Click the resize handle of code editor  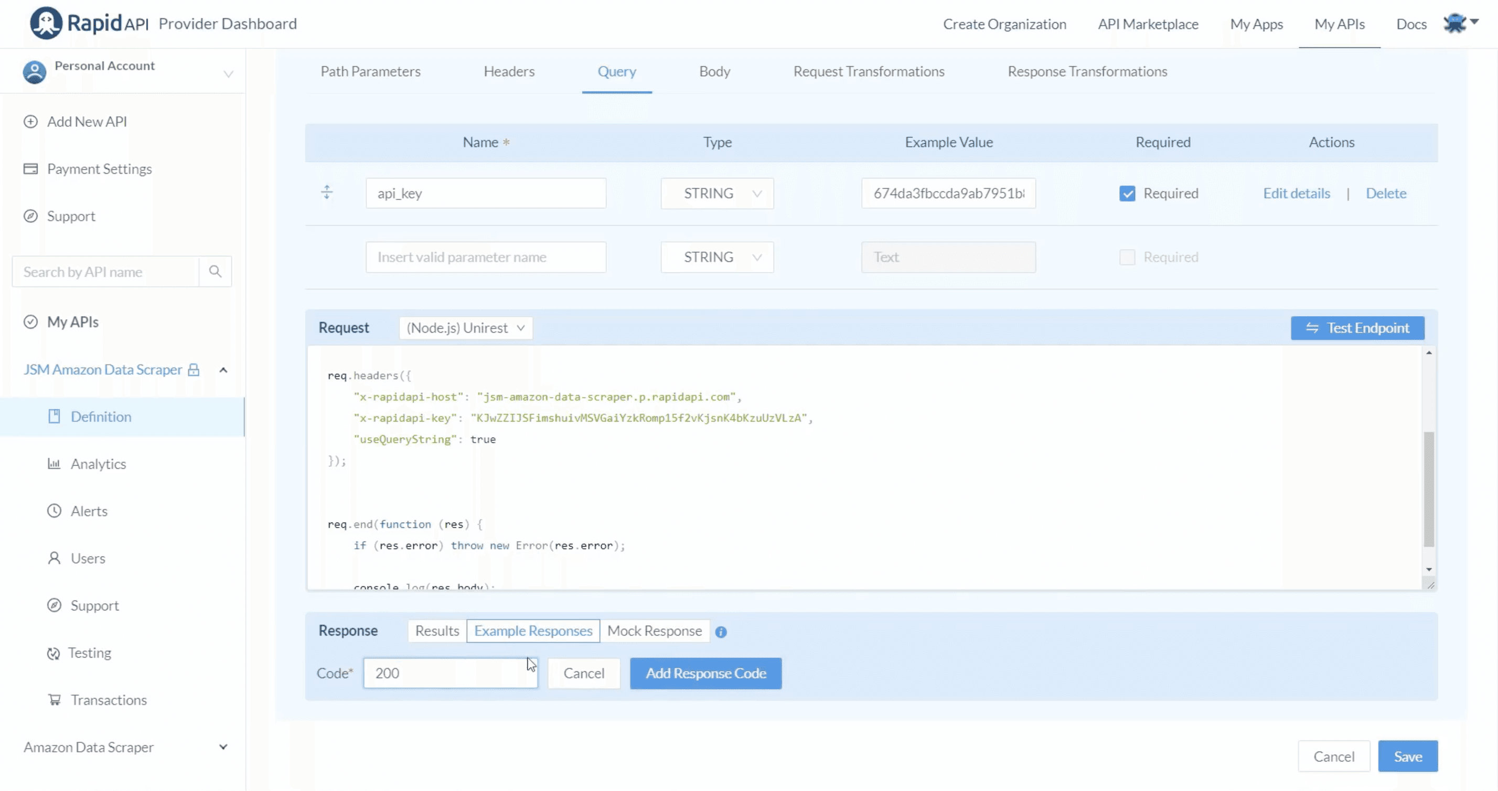(x=1430, y=584)
